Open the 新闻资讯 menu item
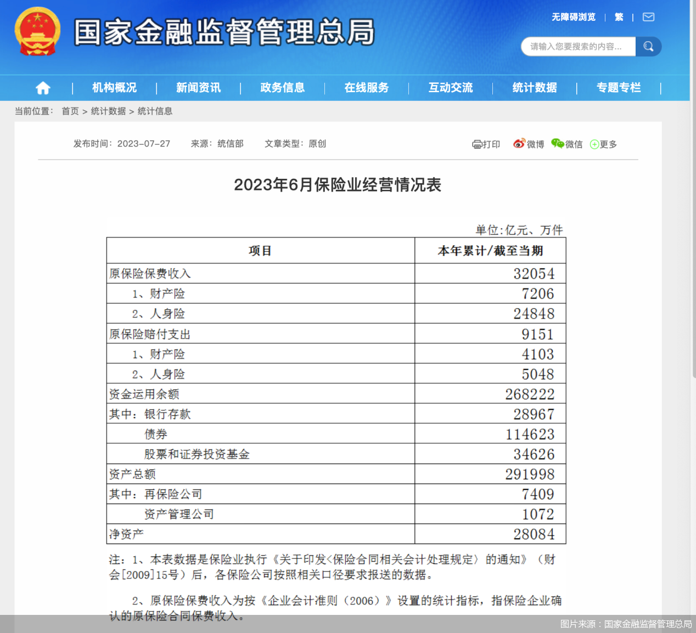 coord(198,88)
